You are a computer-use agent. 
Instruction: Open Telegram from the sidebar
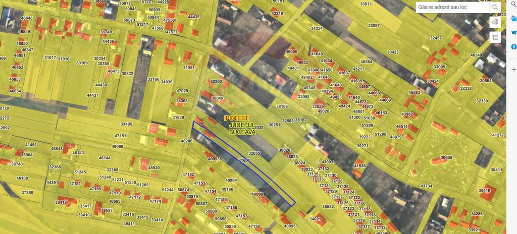click(x=513, y=33)
